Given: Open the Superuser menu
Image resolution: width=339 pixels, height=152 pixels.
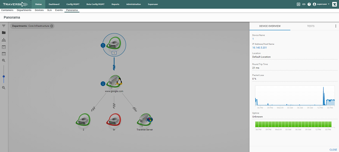Looking at the screenshot, I should pyautogui.click(x=153, y=4).
